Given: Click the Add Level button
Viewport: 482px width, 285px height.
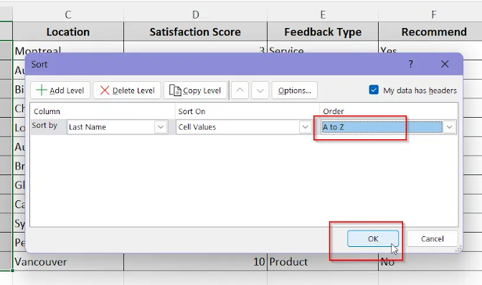Looking at the screenshot, I should pyautogui.click(x=60, y=90).
